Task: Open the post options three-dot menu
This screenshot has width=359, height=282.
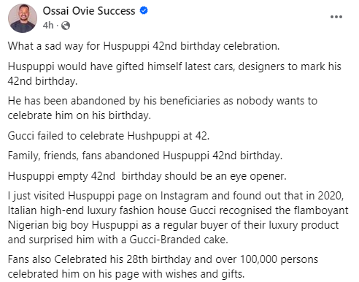Action: tap(336, 17)
